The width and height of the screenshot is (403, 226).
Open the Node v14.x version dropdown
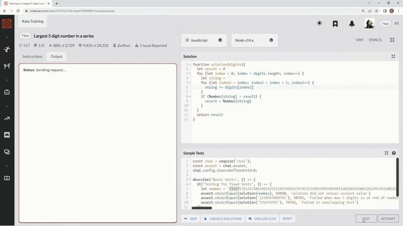click(254, 40)
